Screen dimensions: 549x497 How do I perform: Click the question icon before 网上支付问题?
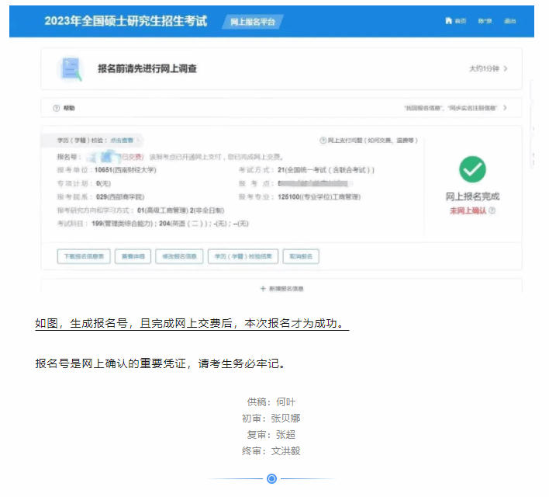click(323, 141)
